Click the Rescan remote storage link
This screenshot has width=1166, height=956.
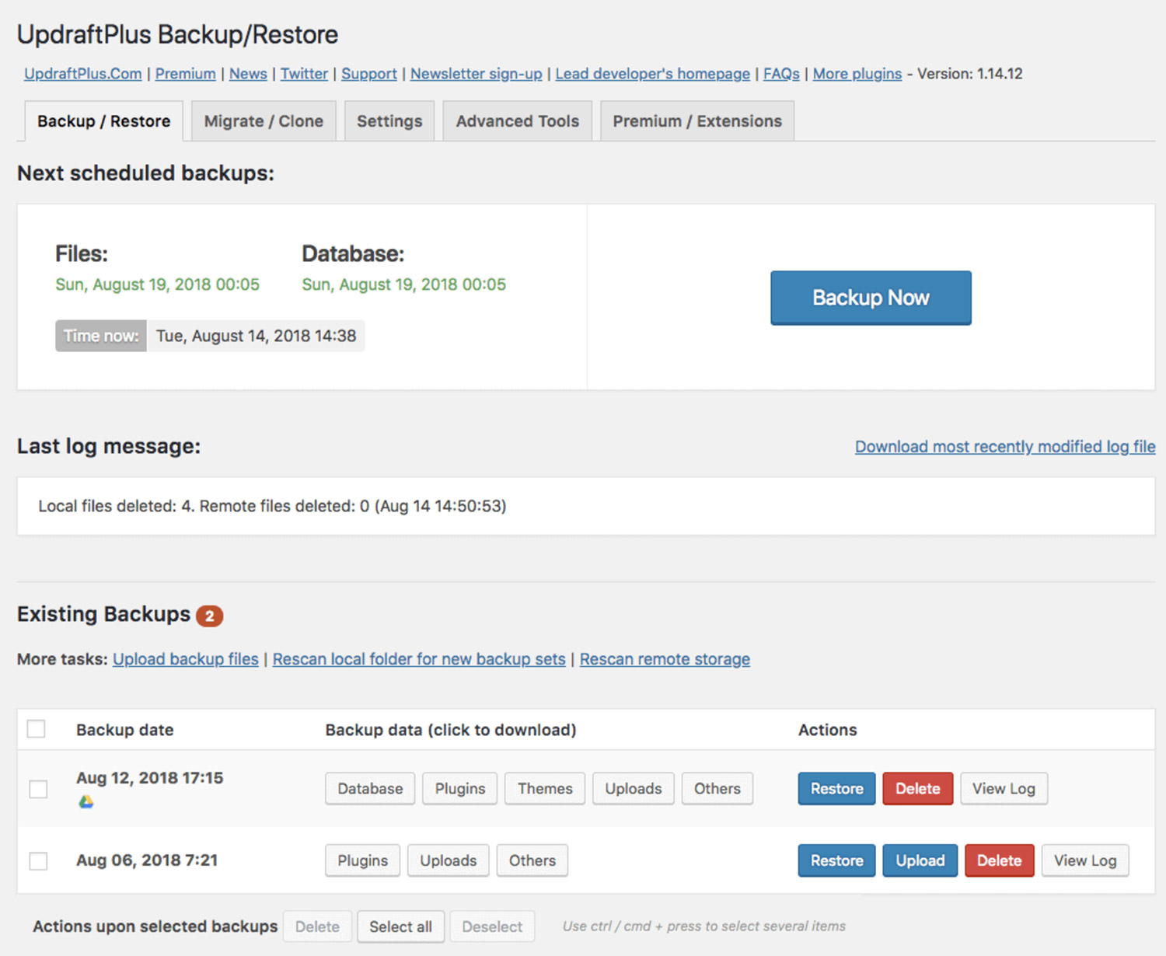coord(665,659)
